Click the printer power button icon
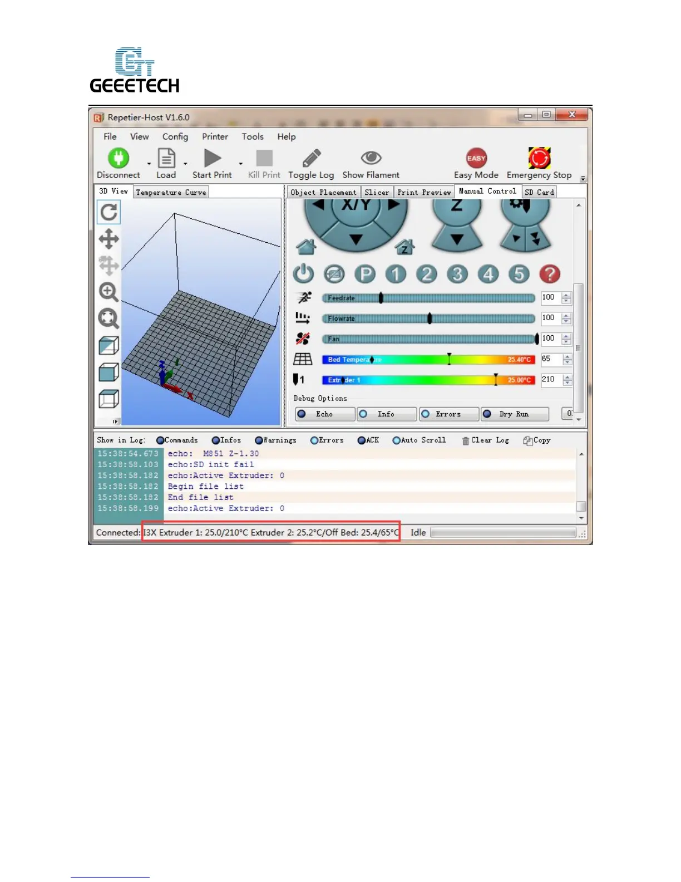 (x=303, y=274)
